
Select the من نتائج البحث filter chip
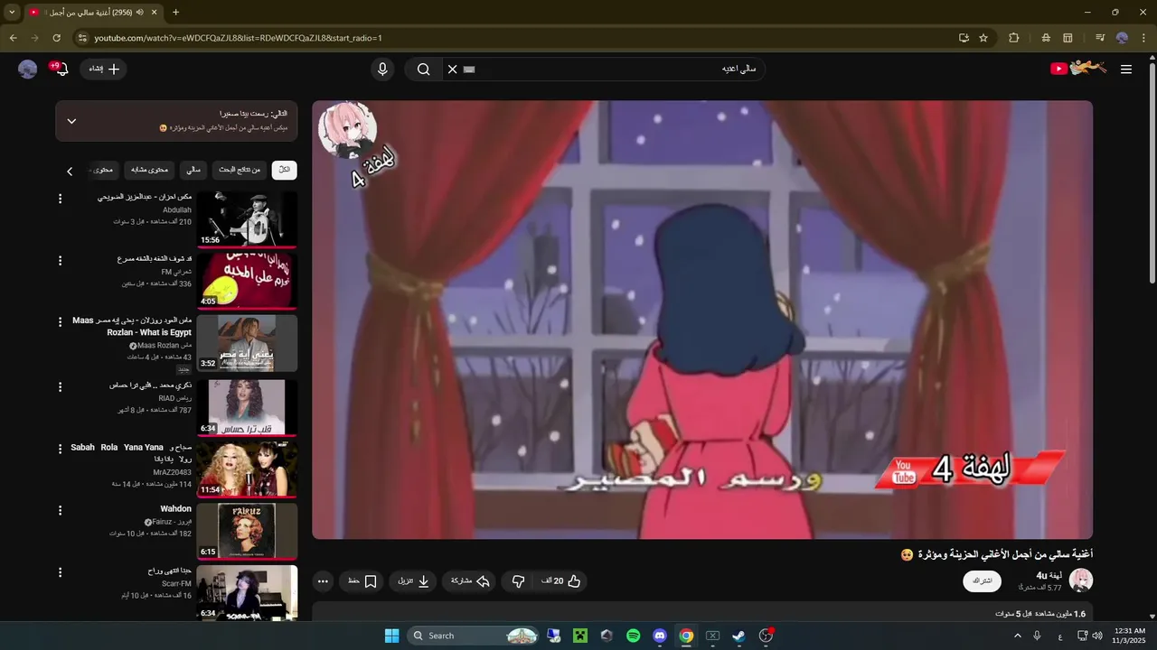(x=240, y=170)
